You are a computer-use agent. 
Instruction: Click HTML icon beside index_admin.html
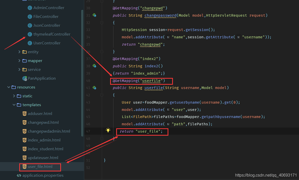24,140
